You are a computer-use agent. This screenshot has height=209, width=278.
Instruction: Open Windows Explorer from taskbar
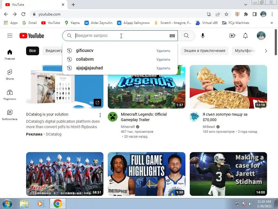point(24,204)
